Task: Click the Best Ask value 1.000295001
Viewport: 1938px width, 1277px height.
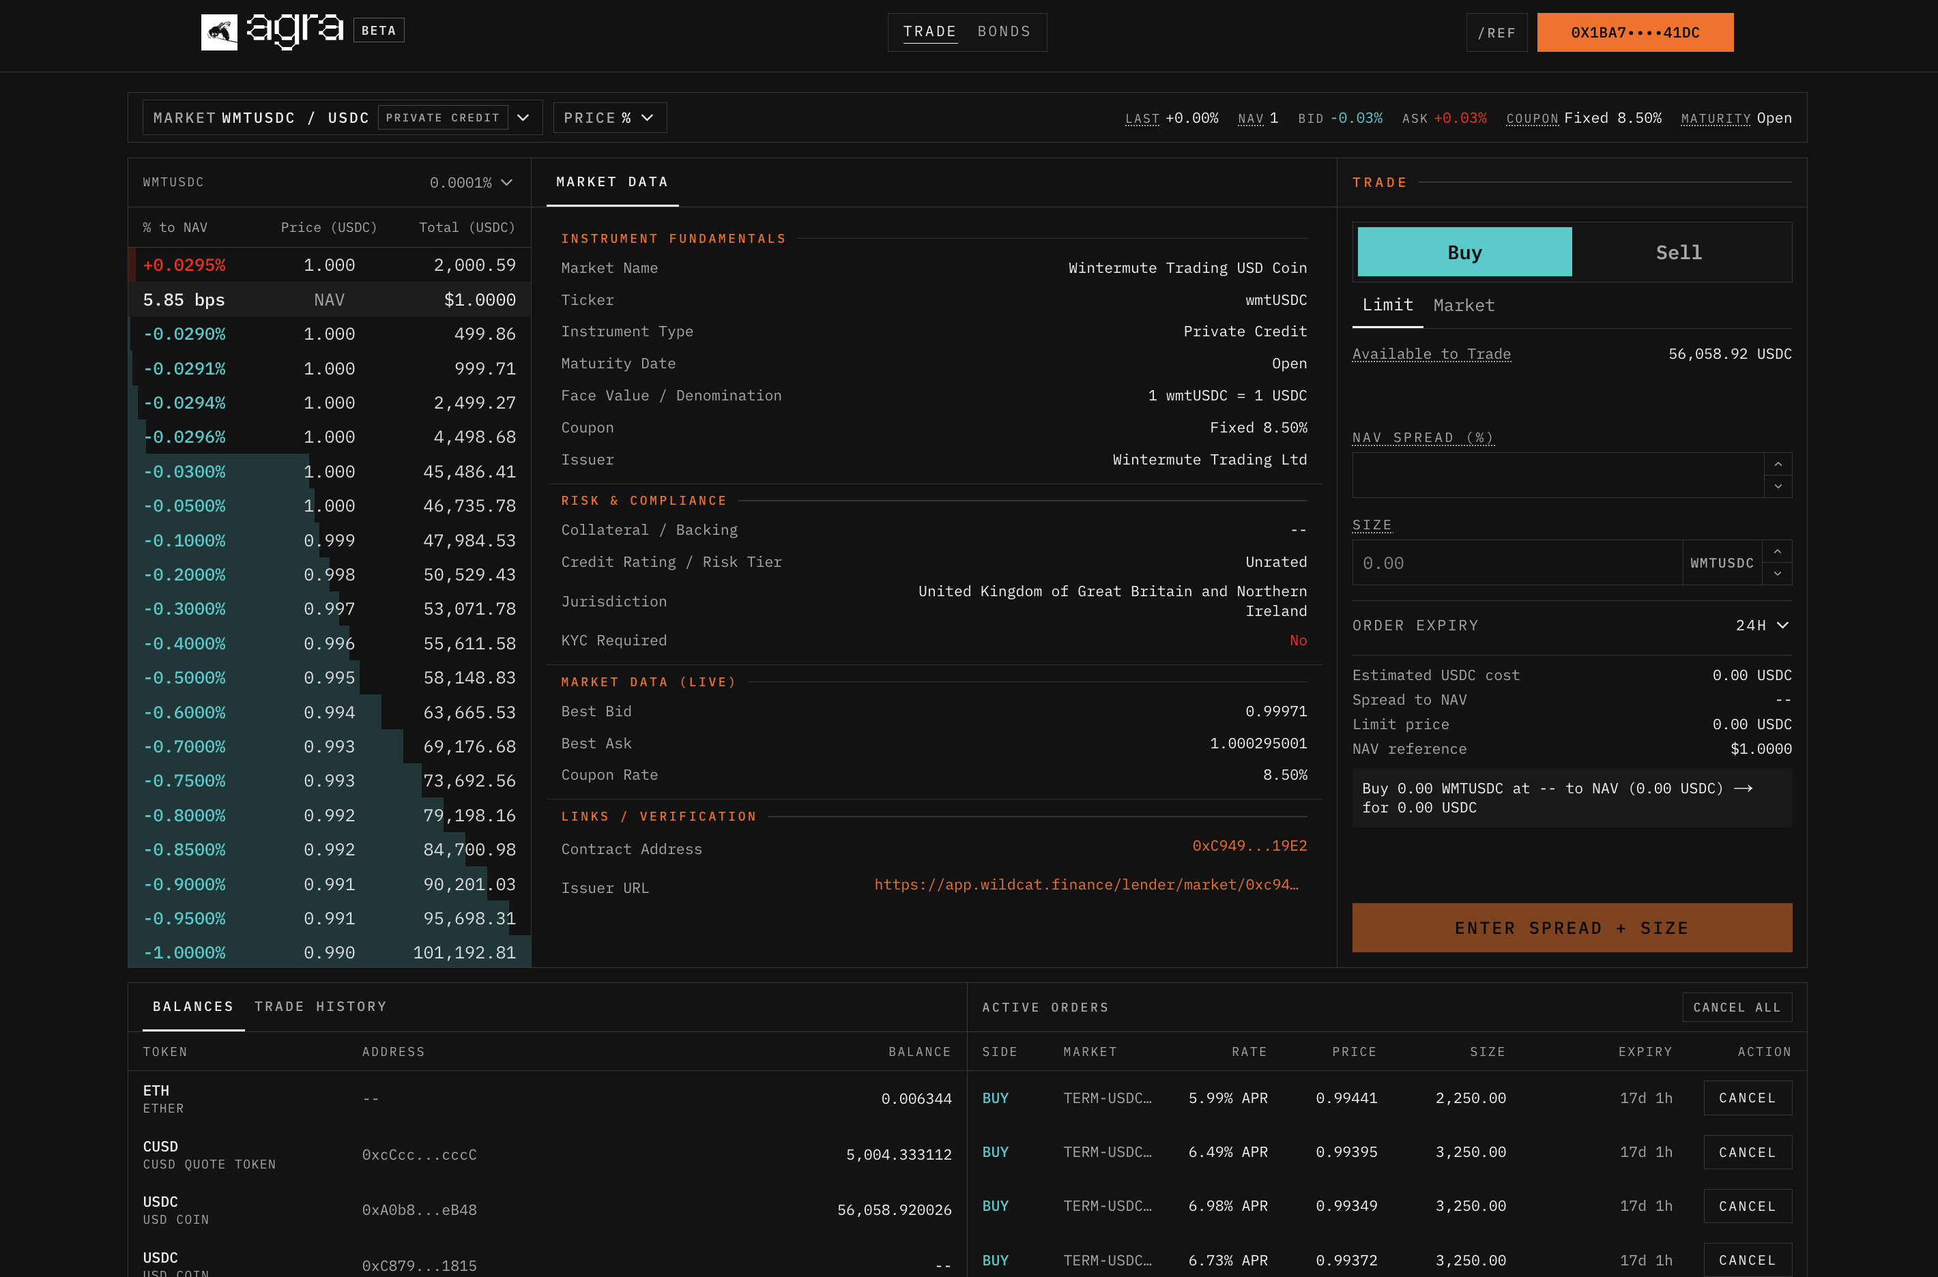Action: pos(1258,744)
